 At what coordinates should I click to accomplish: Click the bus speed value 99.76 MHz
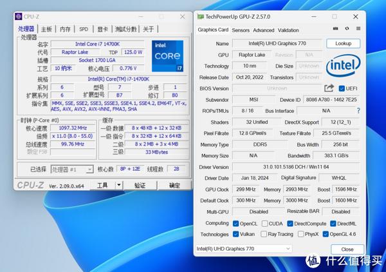click(x=73, y=144)
